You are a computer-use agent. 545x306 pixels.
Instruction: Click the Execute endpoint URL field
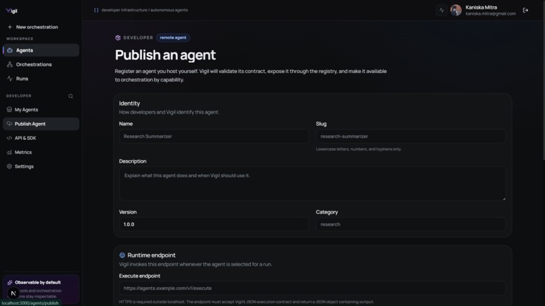click(x=312, y=288)
